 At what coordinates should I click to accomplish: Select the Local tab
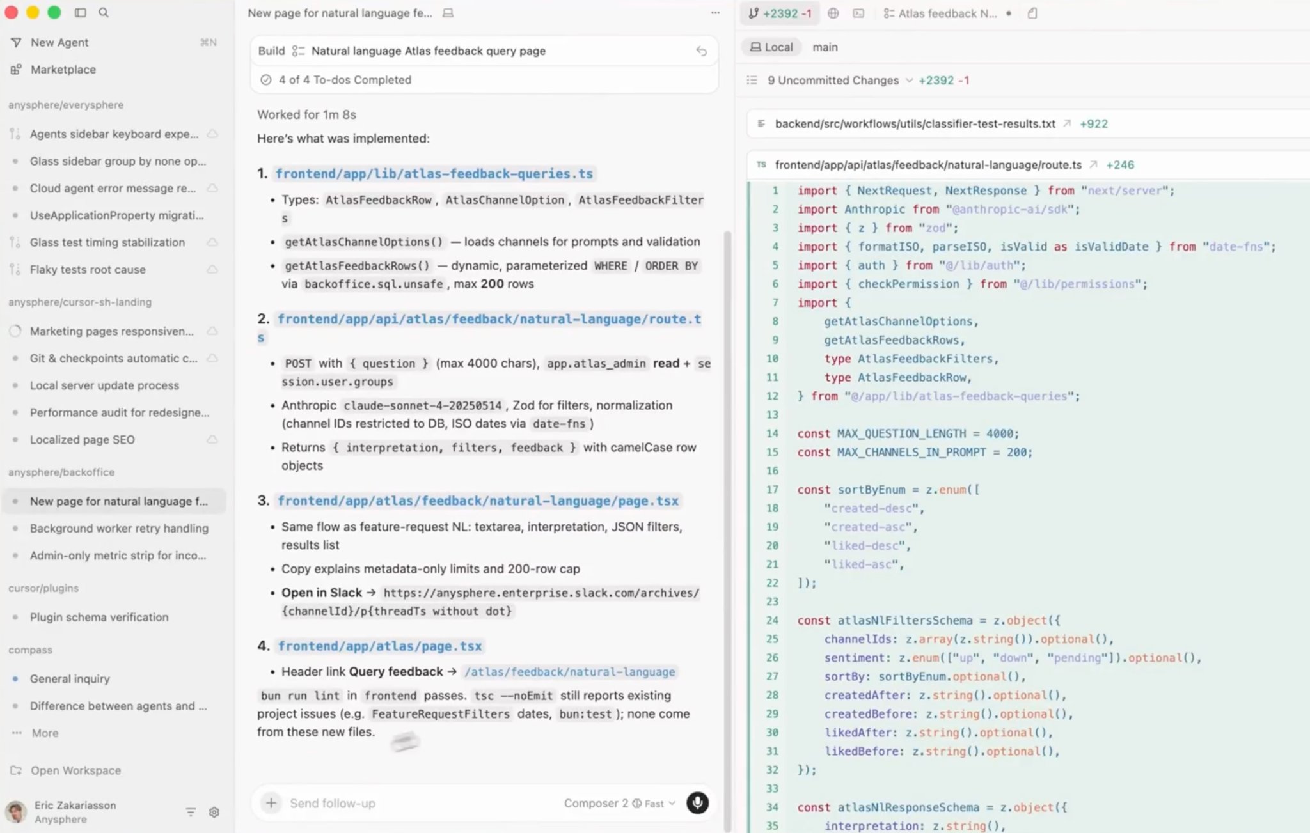pyautogui.click(x=771, y=47)
